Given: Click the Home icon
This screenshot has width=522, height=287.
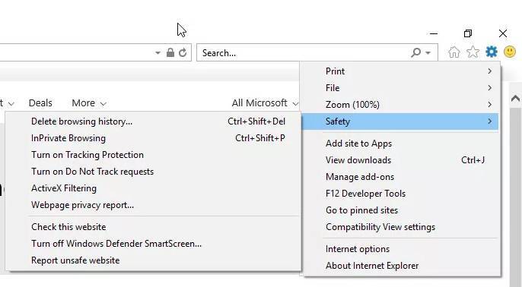Looking at the screenshot, I should [x=454, y=52].
